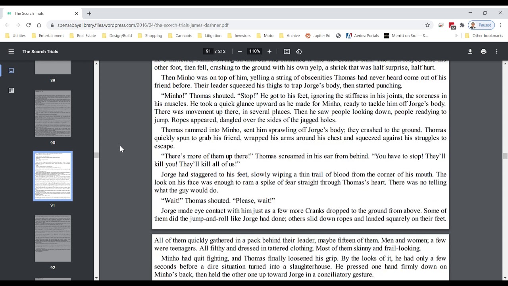Show page thumbnails view in sidebar
The image size is (508, 286).
[x=11, y=70]
